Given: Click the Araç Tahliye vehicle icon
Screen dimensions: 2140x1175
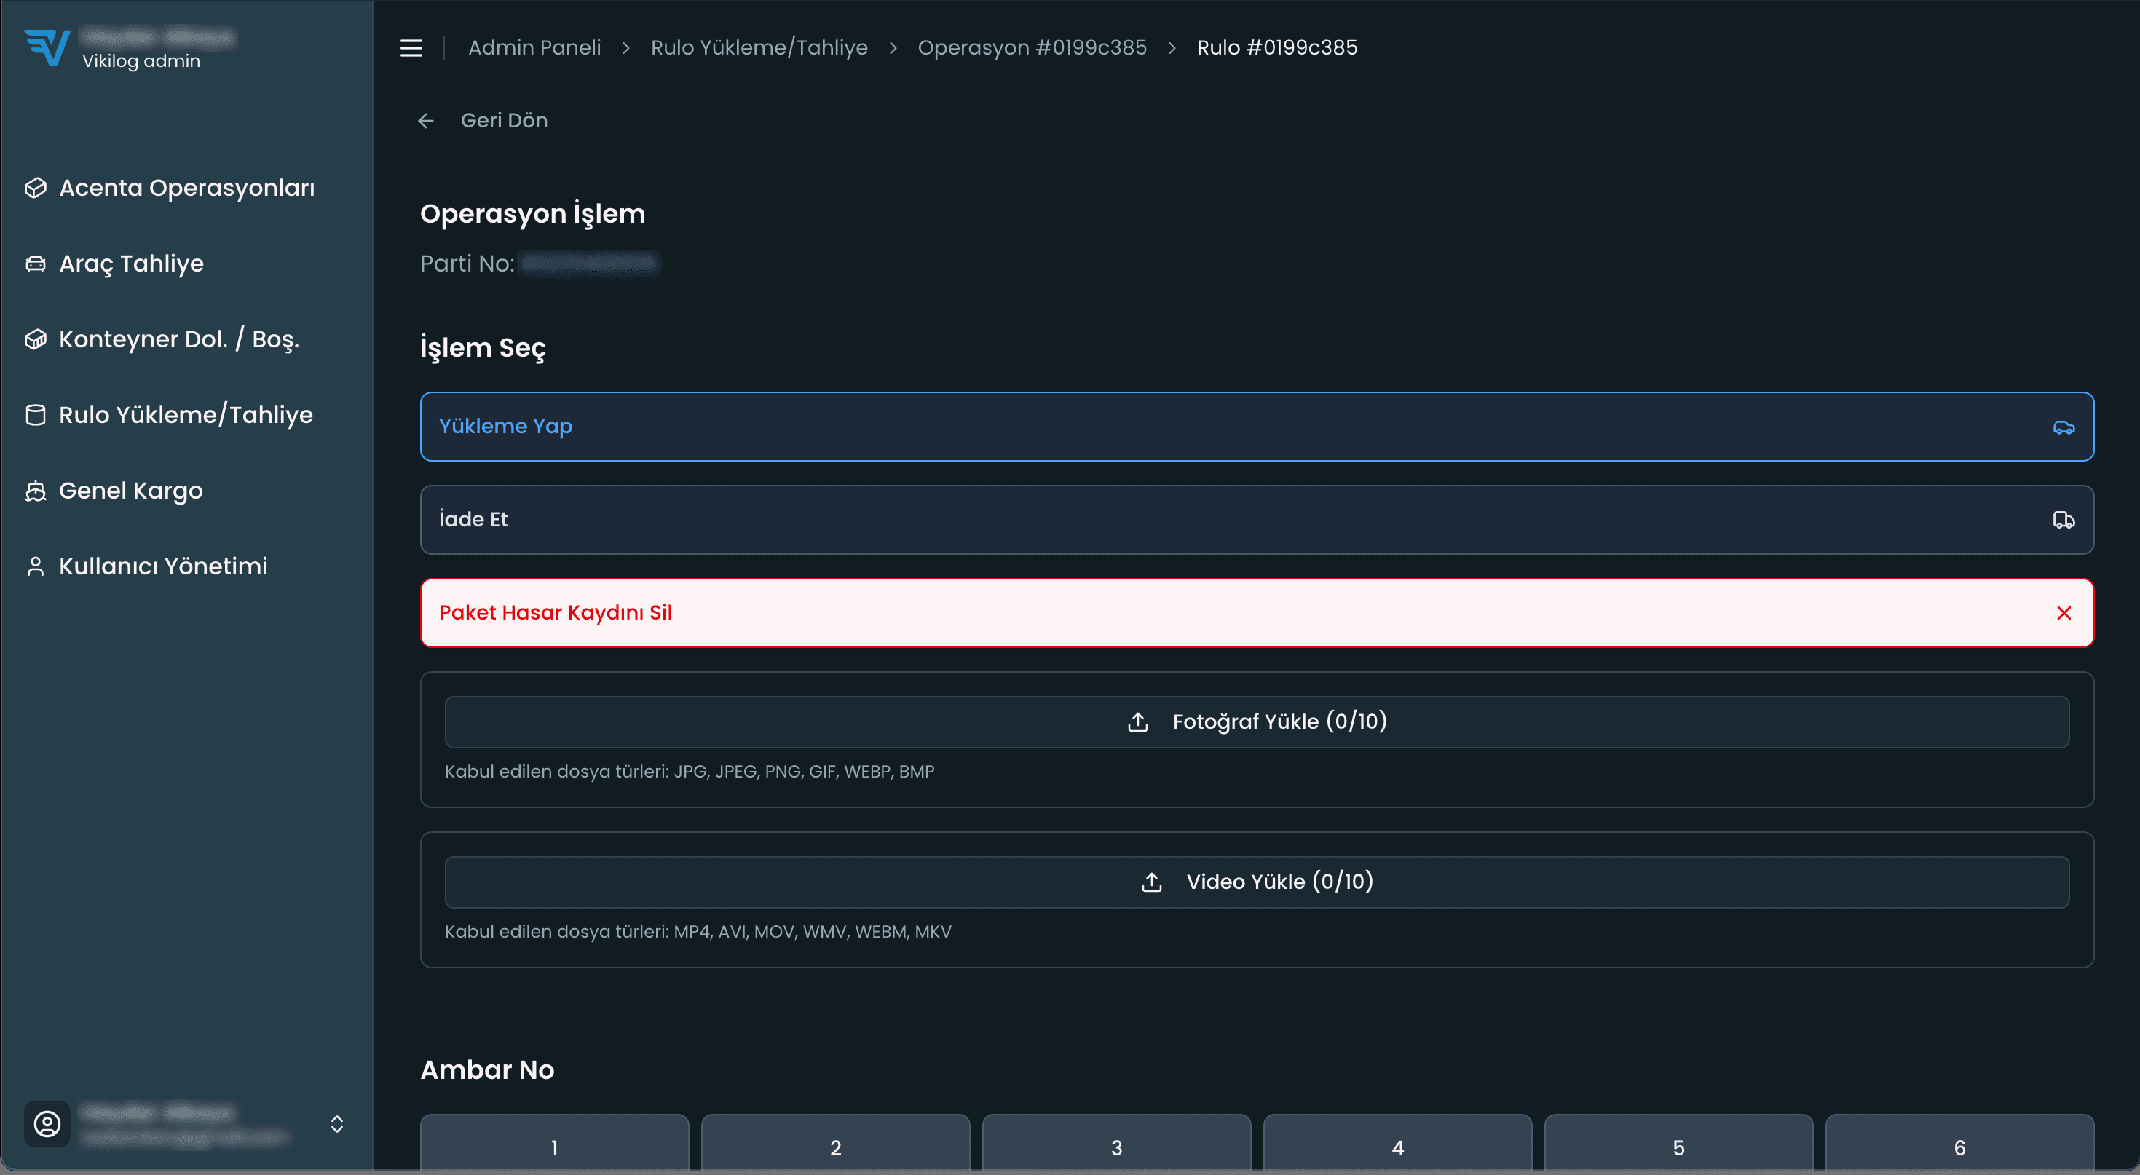Looking at the screenshot, I should point(36,264).
